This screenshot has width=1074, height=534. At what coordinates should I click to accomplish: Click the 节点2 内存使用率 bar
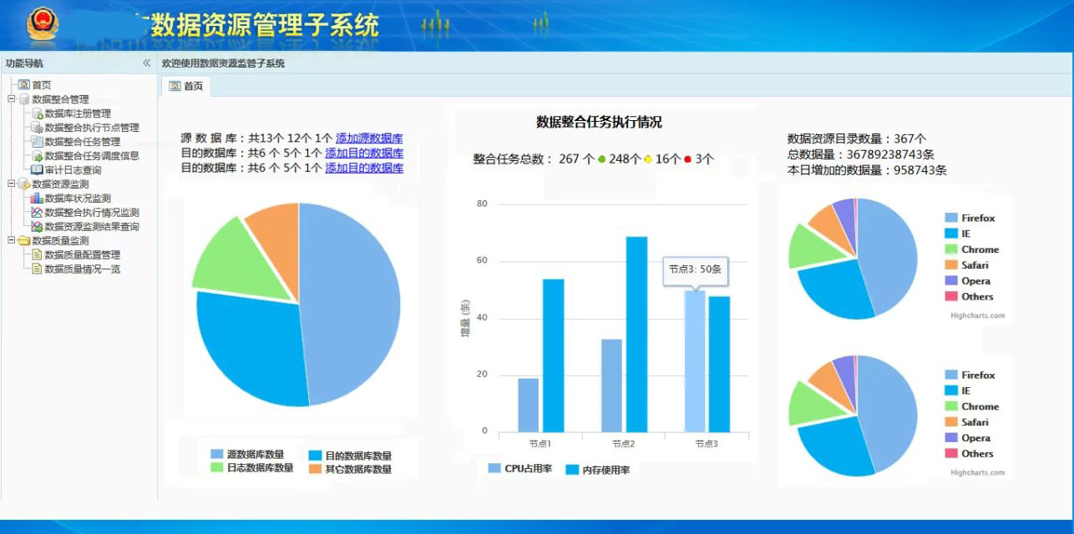pos(637,334)
